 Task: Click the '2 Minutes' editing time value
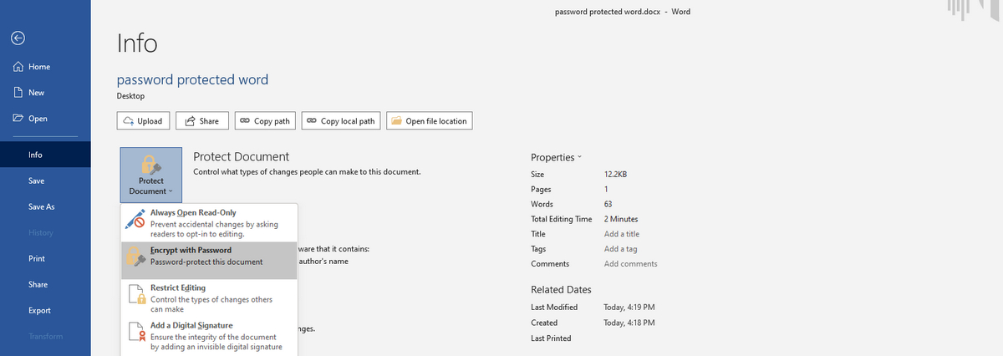pos(620,219)
